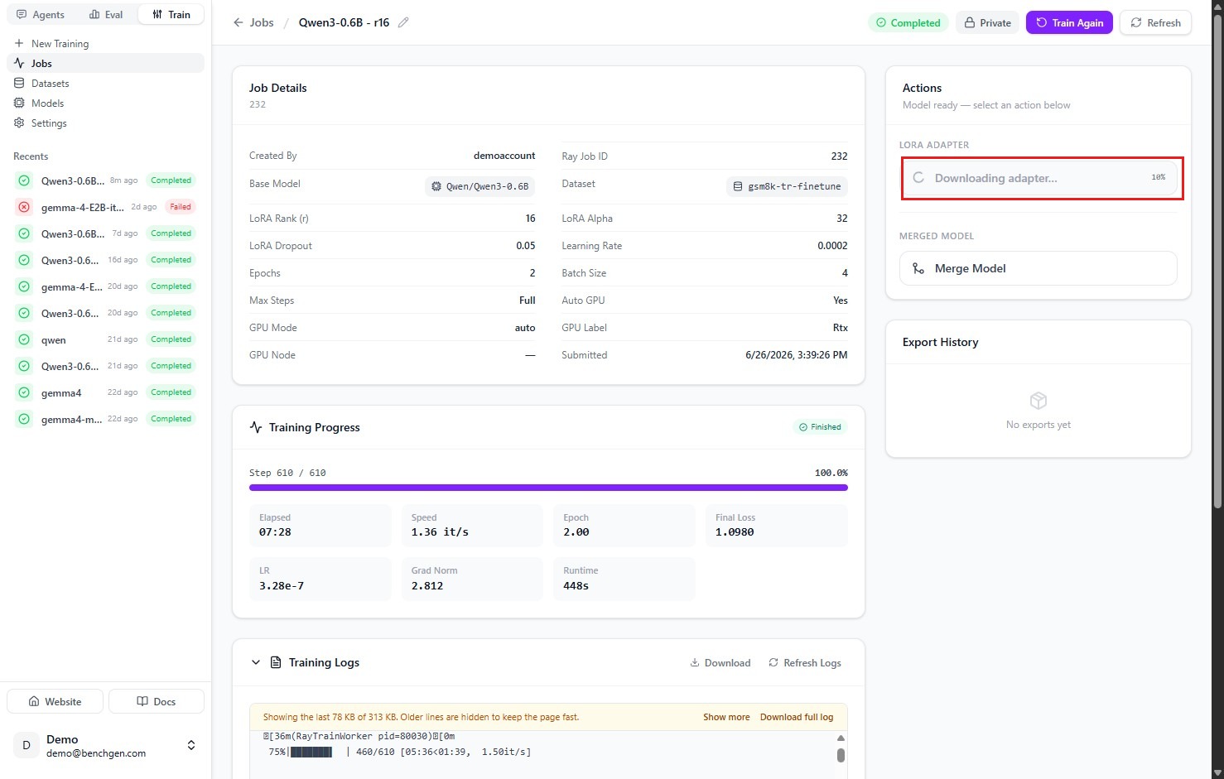Open Settings in the sidebar
Screen dimensions: 1224x779
click(x=105, y=123)
